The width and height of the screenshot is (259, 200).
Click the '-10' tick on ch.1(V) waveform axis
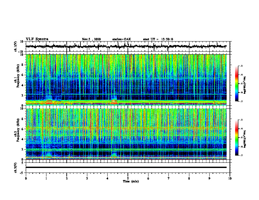(x=21, y=52)
